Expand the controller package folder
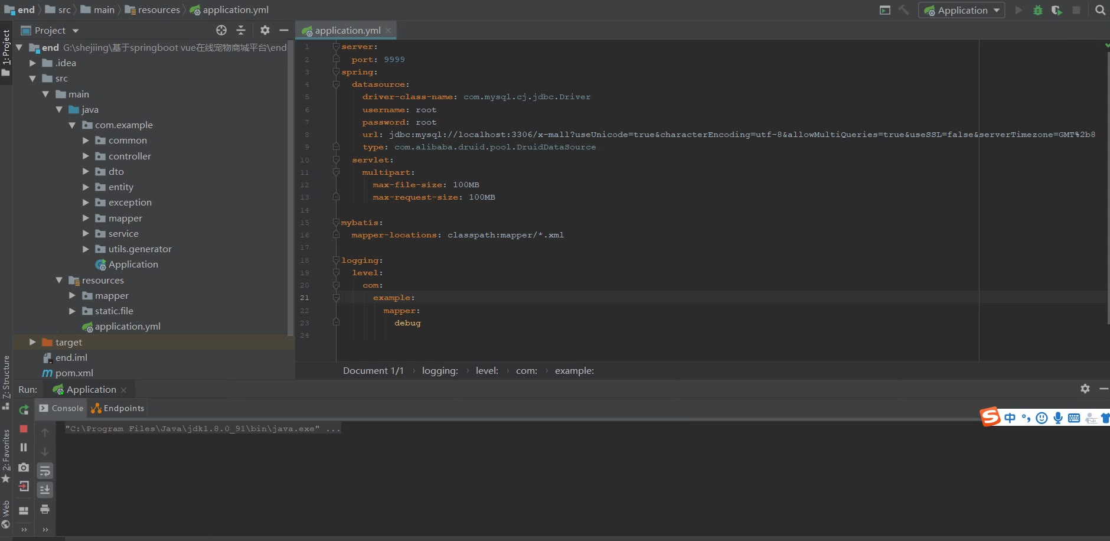The height and width of the screenshot is (541, 1110). 86,156
